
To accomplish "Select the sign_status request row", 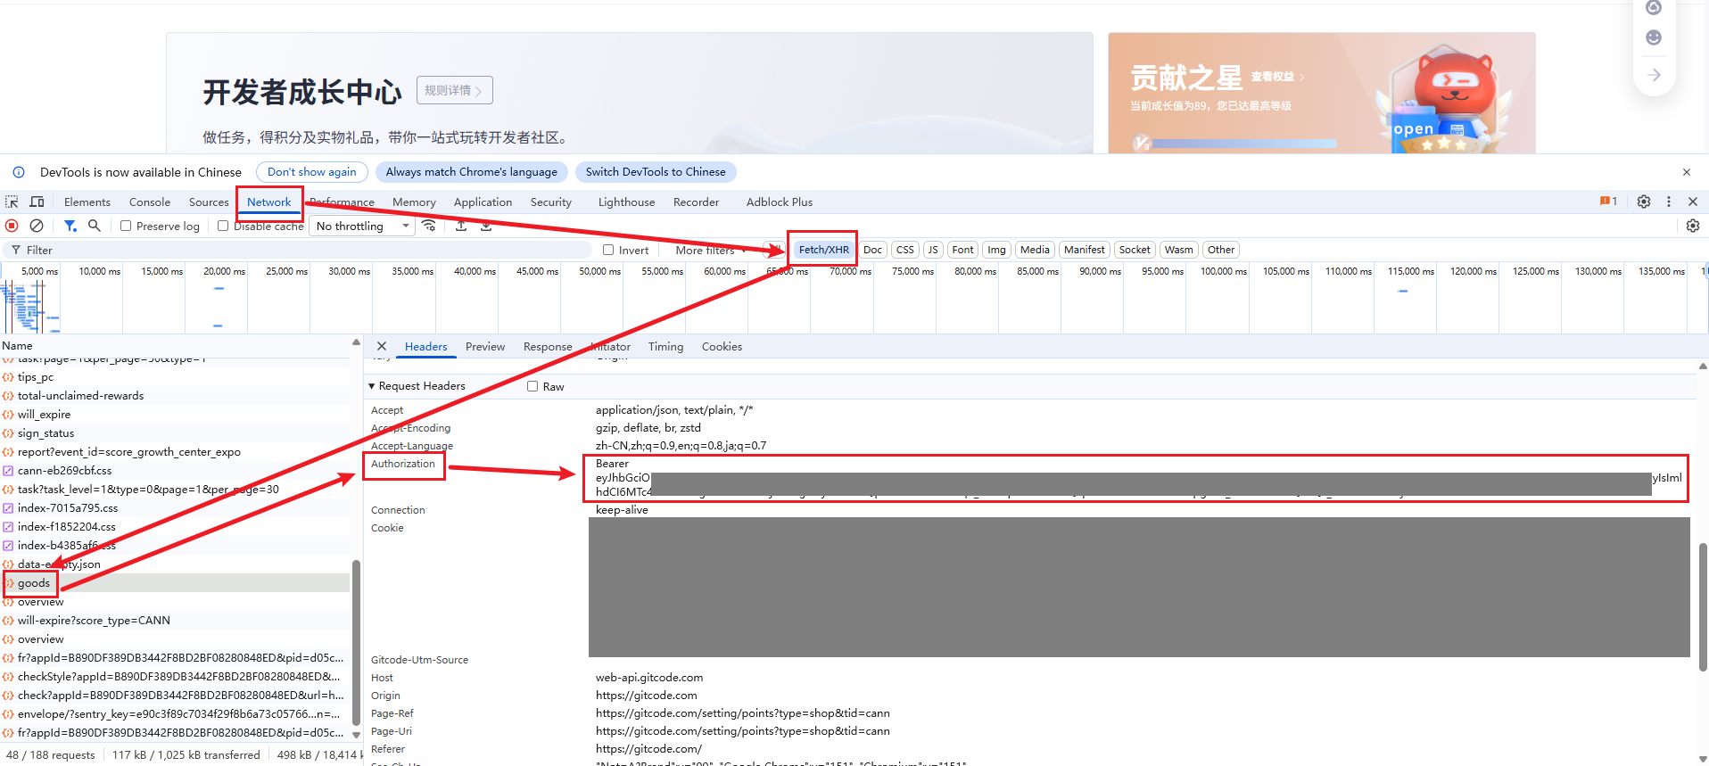I will [175, 433].
